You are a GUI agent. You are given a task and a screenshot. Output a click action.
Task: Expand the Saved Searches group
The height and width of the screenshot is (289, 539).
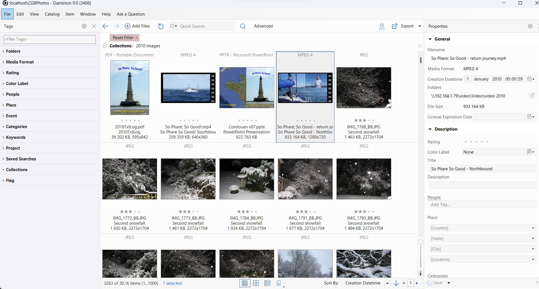[x=3, y=159]
